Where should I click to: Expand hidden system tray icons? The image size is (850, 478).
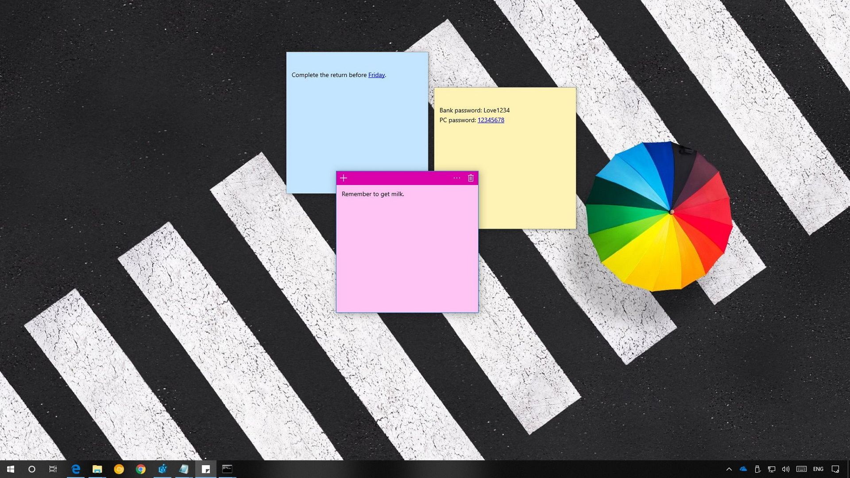click(x=729, y=469)
